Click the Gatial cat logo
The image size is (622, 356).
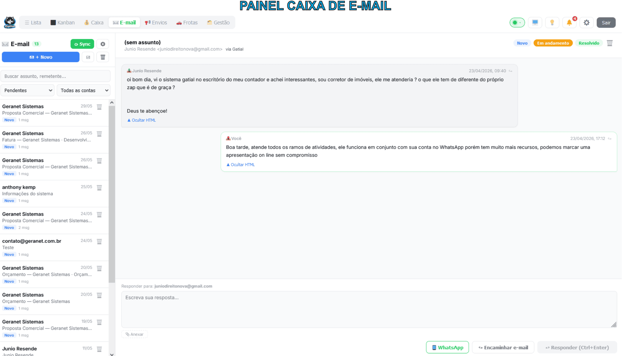(10, 22)
